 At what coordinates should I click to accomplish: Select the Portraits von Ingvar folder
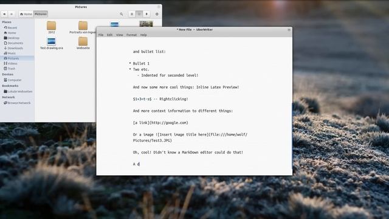click(83, 27)
